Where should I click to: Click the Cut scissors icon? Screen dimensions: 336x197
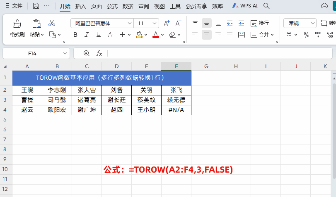tap(52, 23)
